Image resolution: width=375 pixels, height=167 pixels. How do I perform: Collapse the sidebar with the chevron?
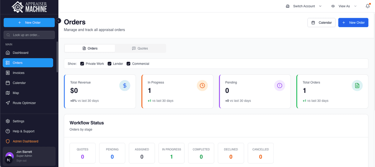coord(58,21)
